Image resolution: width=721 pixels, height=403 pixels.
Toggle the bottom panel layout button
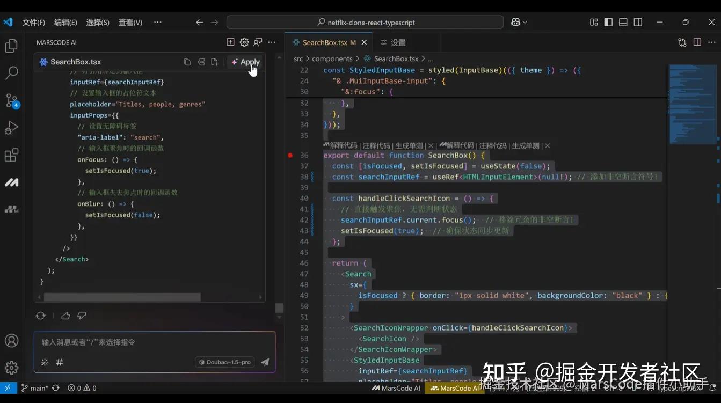623,23
